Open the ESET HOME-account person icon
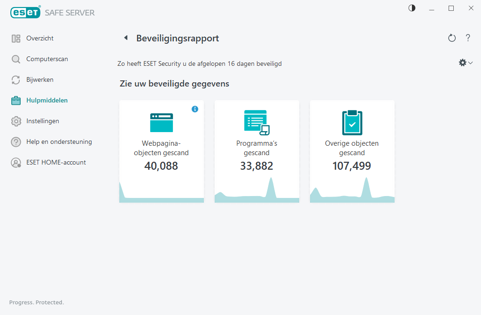Viewport: 481px width, 315px height. [x=16, y=163]
